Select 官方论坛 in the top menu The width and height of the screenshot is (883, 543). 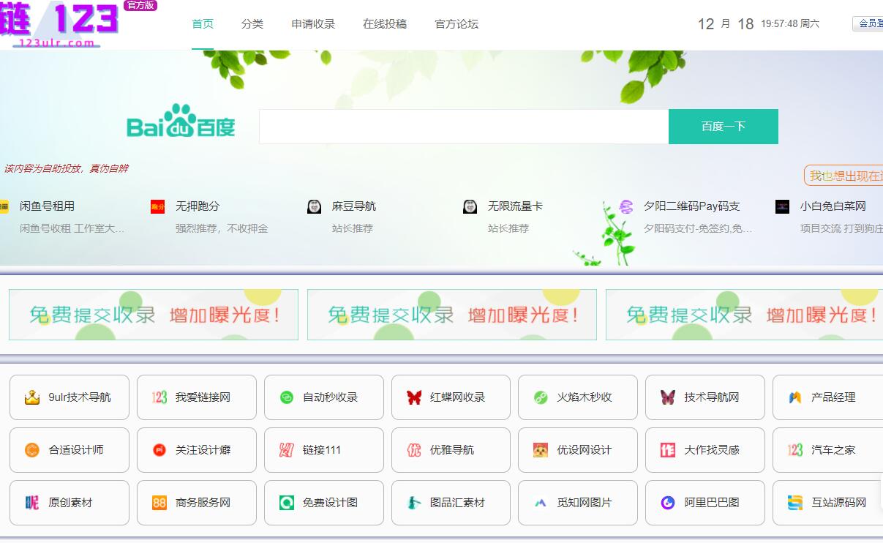point(456,24)
